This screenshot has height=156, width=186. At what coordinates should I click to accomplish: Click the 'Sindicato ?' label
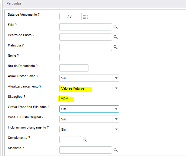[16, 148]
